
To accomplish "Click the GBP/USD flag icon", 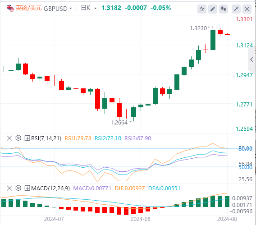I will pyautogui.click(x=10, y=9).
